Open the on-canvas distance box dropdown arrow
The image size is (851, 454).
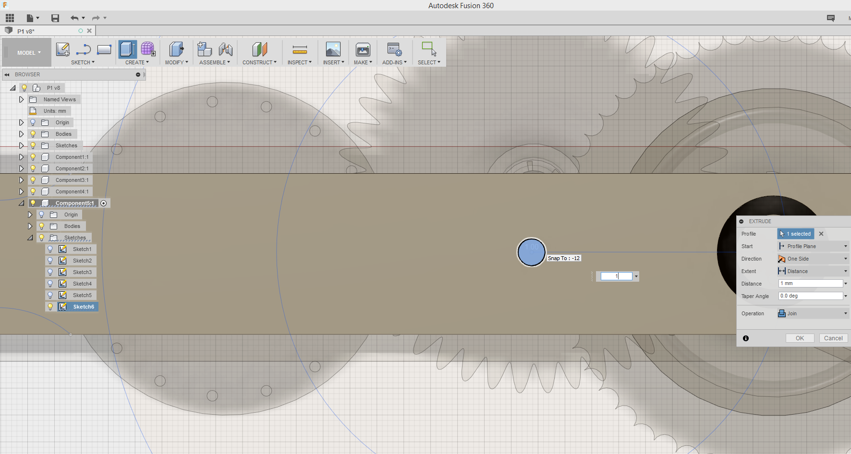(636, 276)
